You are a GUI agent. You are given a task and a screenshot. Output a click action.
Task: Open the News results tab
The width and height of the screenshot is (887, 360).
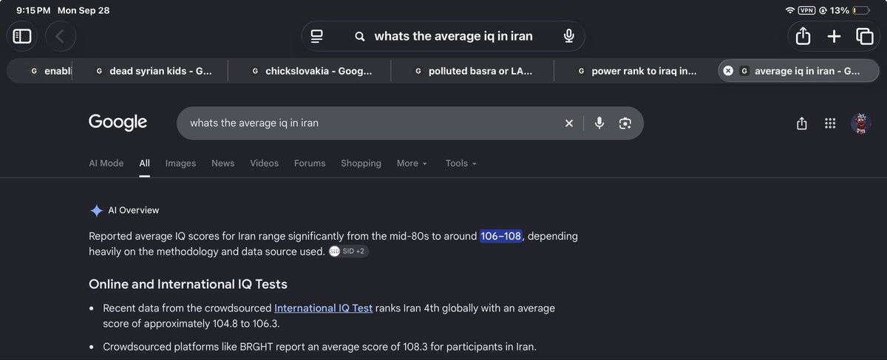[x=222, y=163]
